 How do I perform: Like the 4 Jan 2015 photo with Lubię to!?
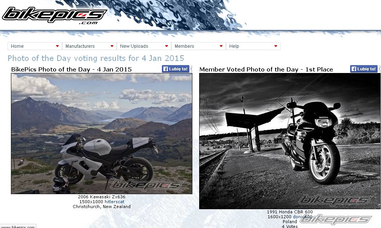175,69
